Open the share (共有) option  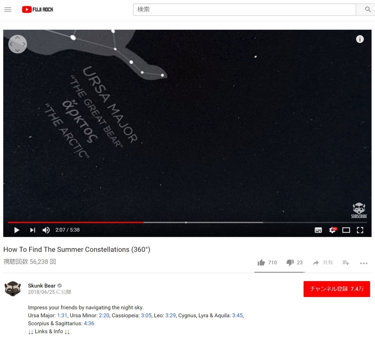pos(323,263)
